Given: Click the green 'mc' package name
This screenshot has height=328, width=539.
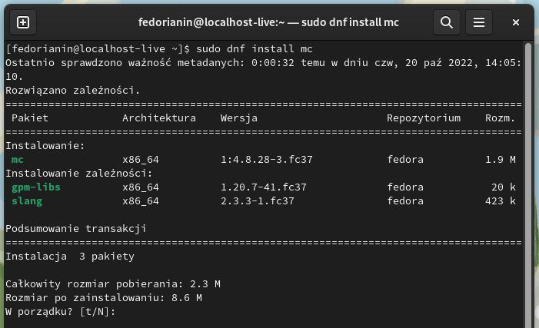Looking at the screenshot, I should click(18, 160).
